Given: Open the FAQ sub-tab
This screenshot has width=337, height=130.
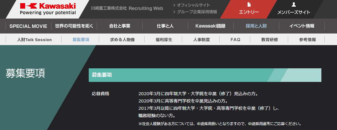Looking at the screenshot, I should 235,40.
